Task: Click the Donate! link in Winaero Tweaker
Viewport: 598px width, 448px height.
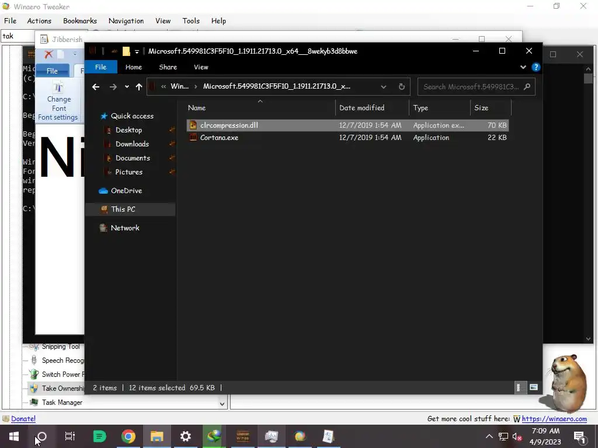Action: point(23,419)
